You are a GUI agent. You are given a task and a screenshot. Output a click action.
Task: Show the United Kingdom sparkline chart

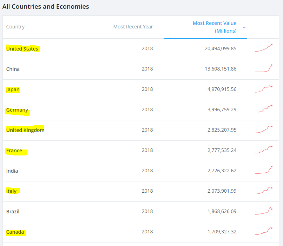264,129
